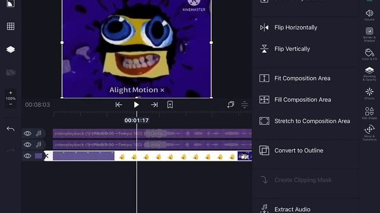
Task: Open Blending & Opacity settings
Action: 369,74
